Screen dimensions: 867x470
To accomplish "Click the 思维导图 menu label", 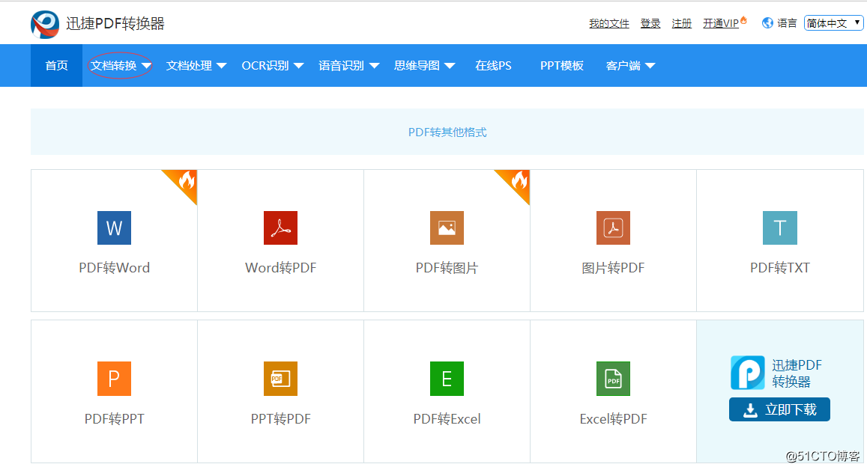I will (417, 66).
